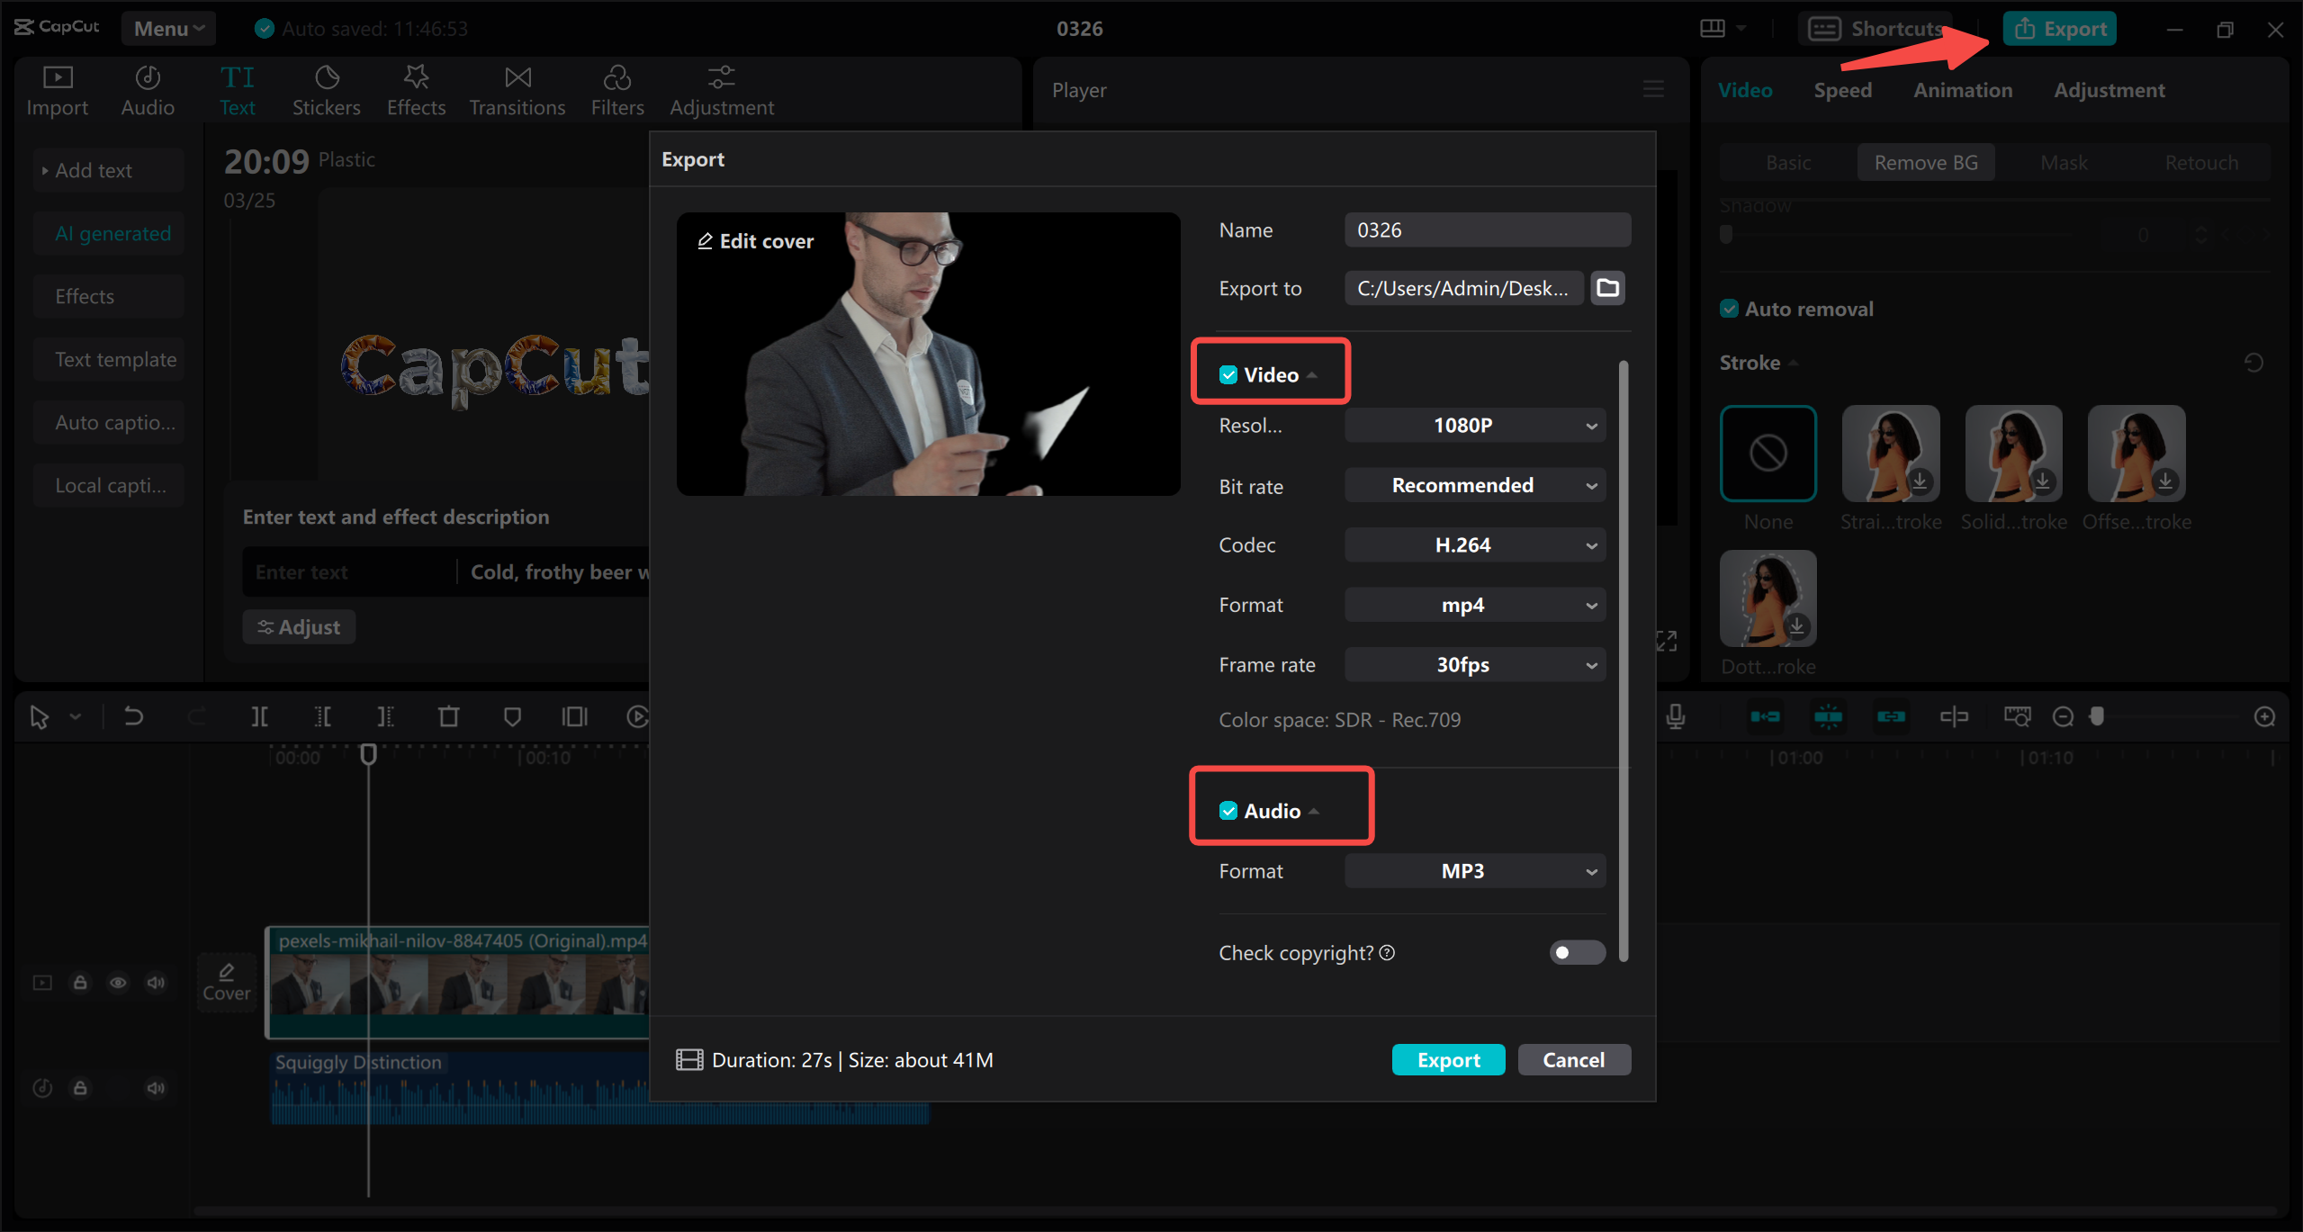The height and width of the screenshot is (1232, 2303).
Task: Open the export destination folder icon
Action: click(1607, 288)
